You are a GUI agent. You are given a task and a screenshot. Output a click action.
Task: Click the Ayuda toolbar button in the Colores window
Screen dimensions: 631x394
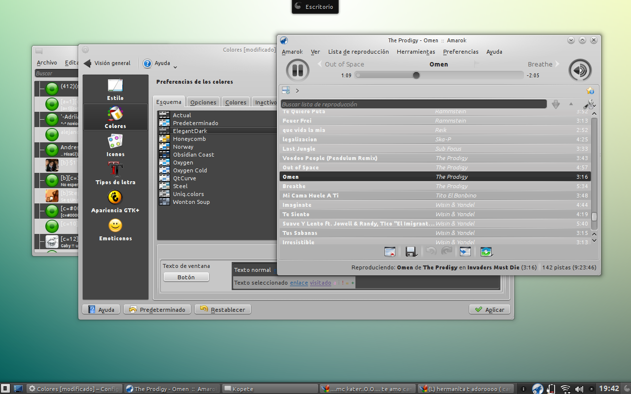tap(157, 63)
